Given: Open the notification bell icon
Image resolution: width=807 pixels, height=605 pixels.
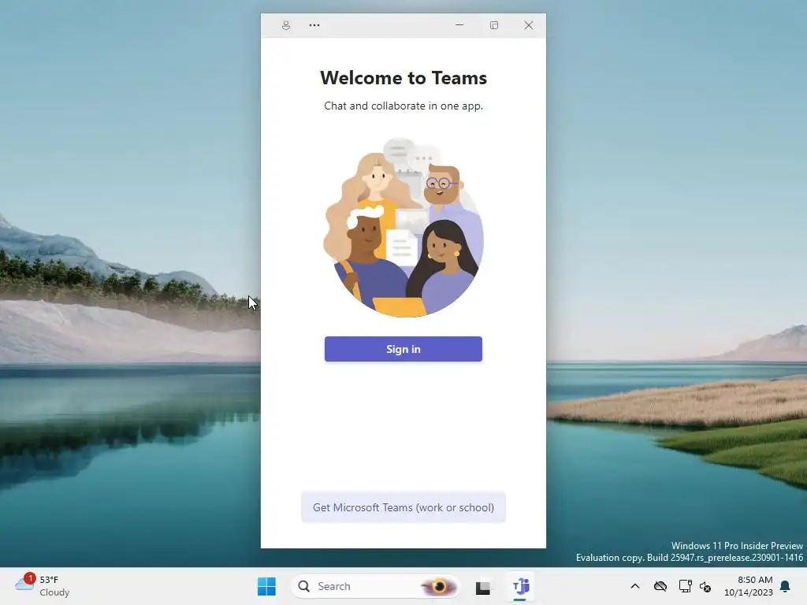Looking at the screenshot, I should pyautogui.click(x=785, y=586).
